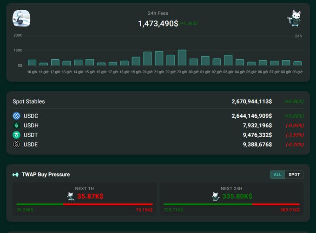Click the 35.87K$ next hour value
This screenshot has height=233, width=316.
90,196
